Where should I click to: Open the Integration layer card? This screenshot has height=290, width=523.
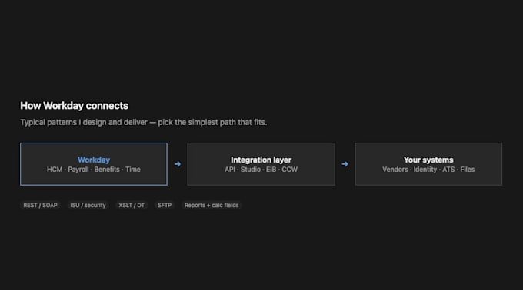pos(261,164)
